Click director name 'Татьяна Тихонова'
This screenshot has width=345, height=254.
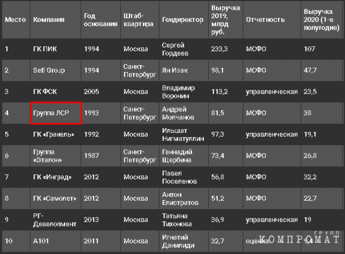pos(177,220)
